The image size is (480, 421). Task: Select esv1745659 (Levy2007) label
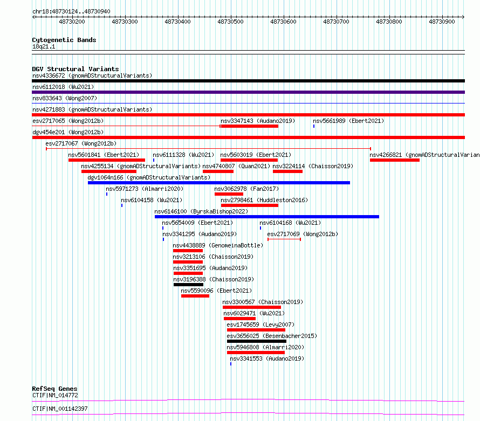point(260,325)
